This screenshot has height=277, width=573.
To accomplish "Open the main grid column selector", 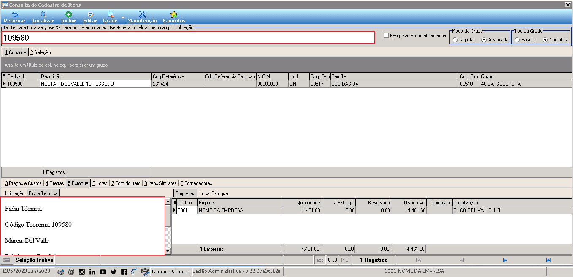I will point(4,76).
